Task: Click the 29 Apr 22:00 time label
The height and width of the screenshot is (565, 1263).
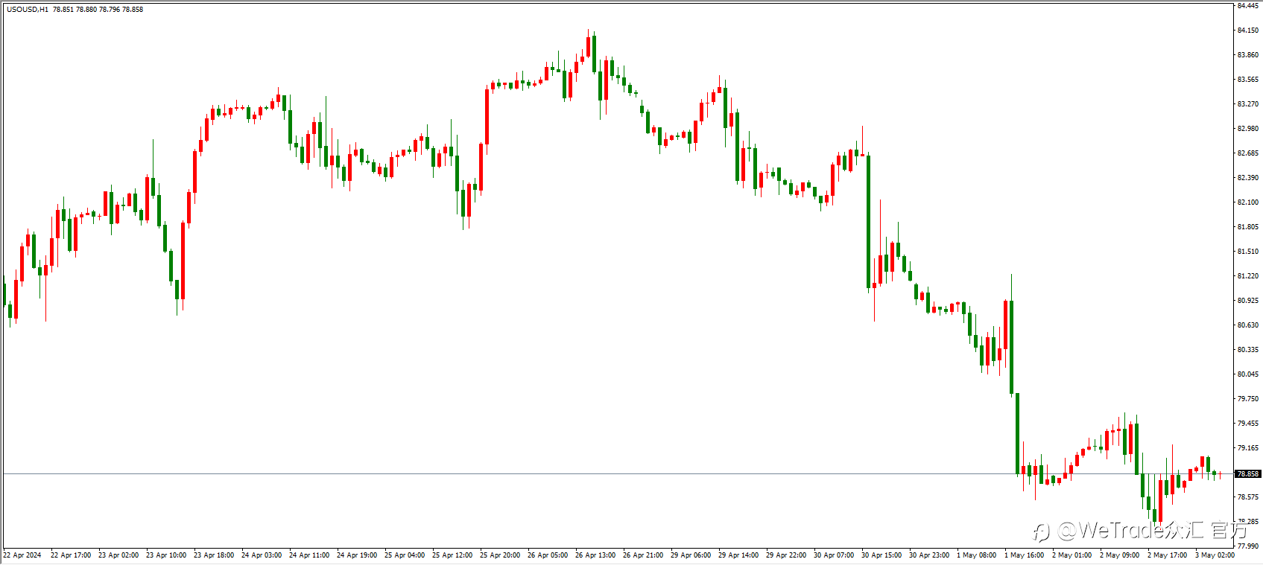Action: (x=786, y=555)
